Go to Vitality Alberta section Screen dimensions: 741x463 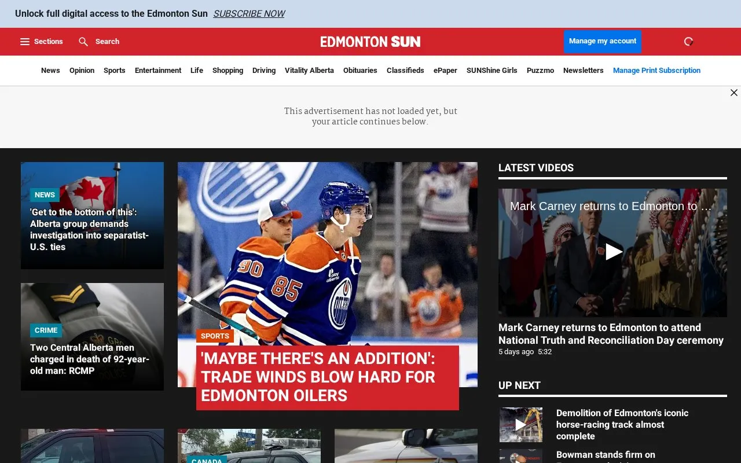(x=309, y=71)
